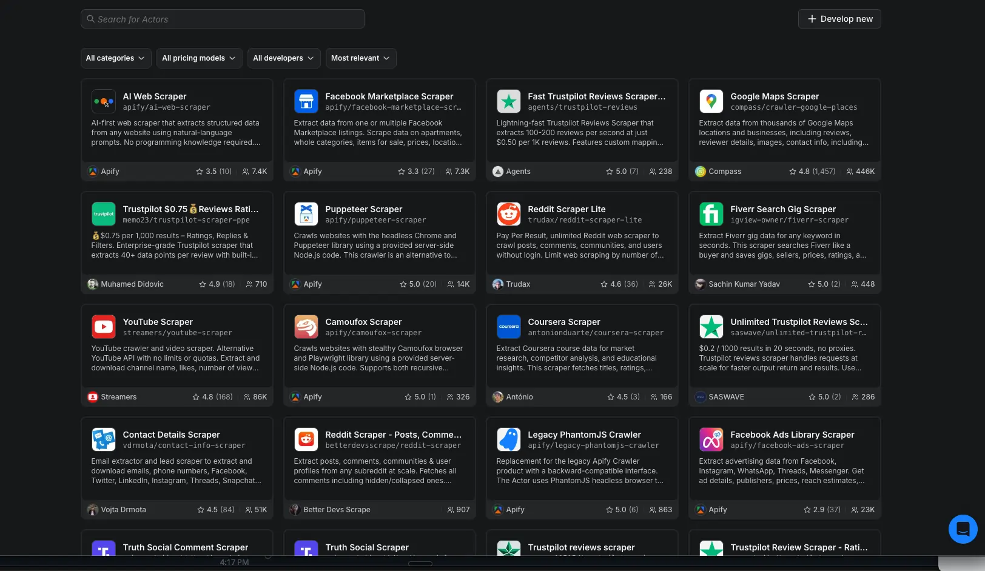Click the Sachin Kumar Yadav developer name
Screen dimensions: 985x571
pos(744,284)
